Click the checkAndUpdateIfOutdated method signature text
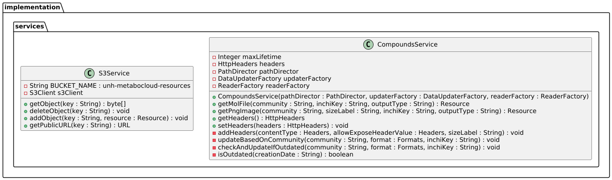612x180 pixels. pyautogui.click(x=359, y=147)
